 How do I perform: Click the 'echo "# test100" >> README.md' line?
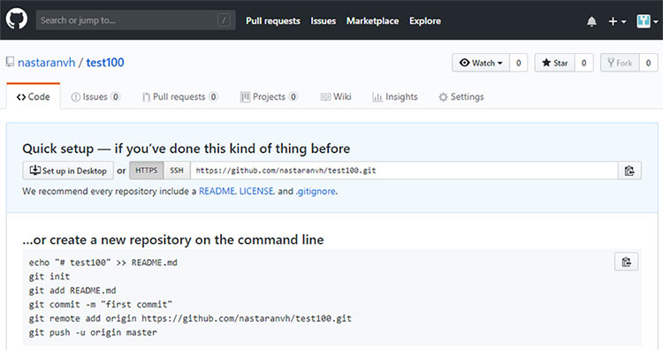[103, 262]
